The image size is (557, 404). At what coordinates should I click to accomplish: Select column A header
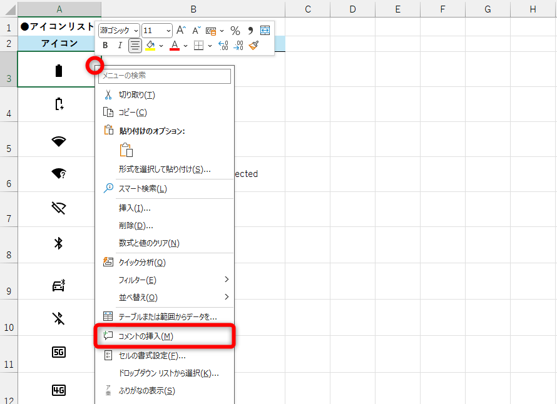coord(59,9)
